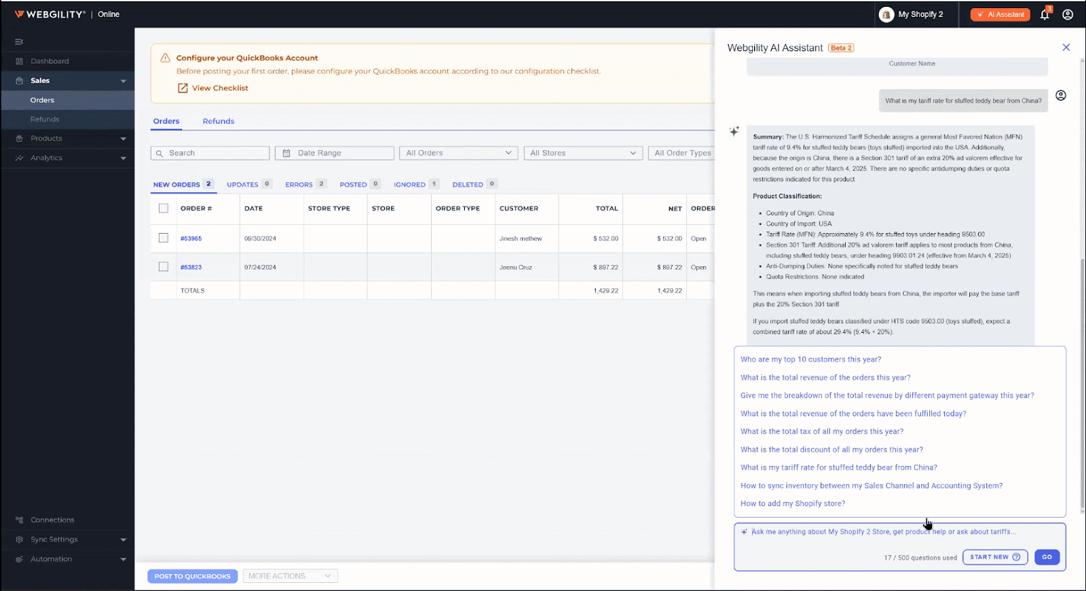The image size is (1086, 591).
Task: Open Dashboard from the sidebar
Action: (x=50, y=61)
